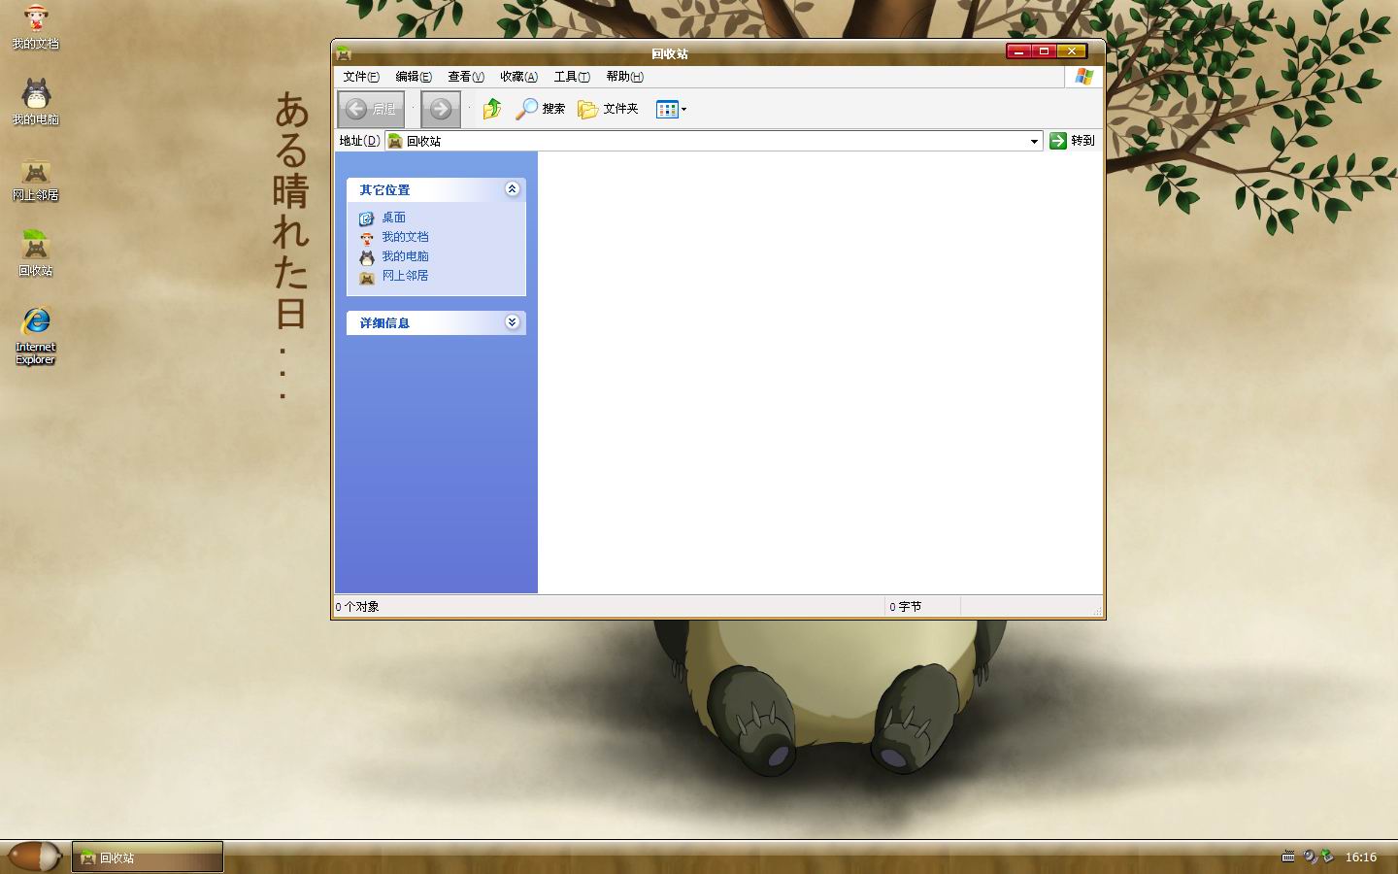Click the 桌面 icon in side panel

pyautogui.click(x=367, y=218)
